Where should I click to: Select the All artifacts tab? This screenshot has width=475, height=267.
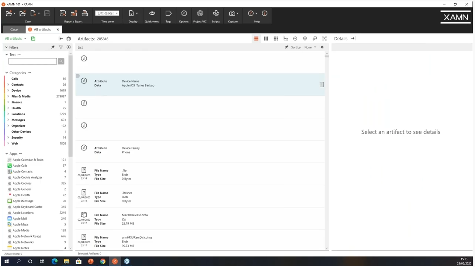point(42,29)
